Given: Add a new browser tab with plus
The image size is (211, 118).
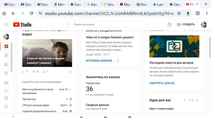Looking at the screenshot, I should (x=206, y=4).
